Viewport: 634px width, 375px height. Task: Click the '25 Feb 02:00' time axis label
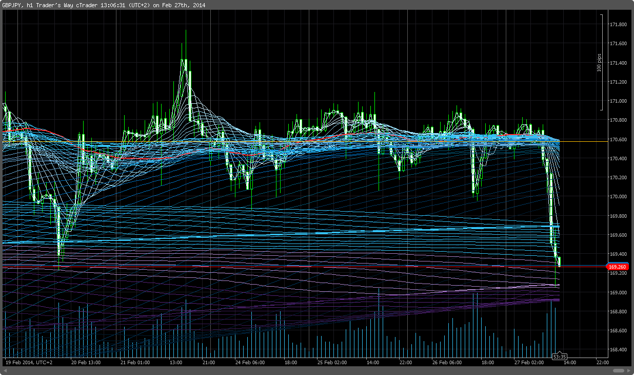pos(332,363)
